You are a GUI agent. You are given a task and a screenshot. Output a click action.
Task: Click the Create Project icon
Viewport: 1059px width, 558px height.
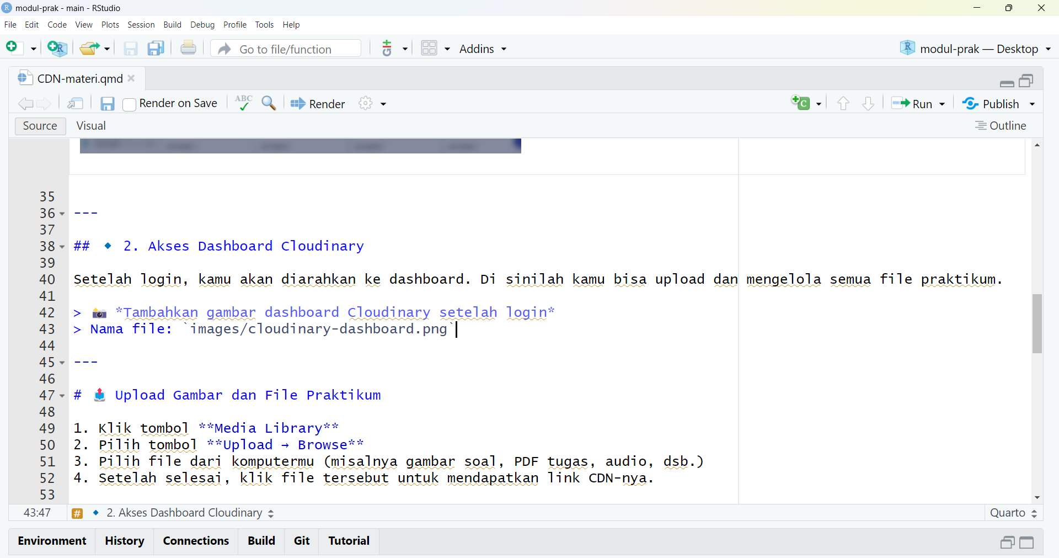(x=57, y=49)
